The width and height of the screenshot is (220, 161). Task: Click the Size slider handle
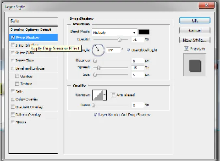[95, 75]
